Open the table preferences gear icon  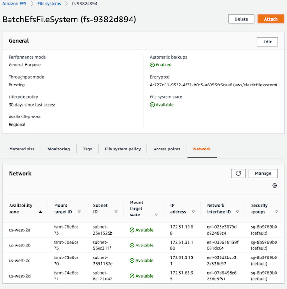click(275, 186)
